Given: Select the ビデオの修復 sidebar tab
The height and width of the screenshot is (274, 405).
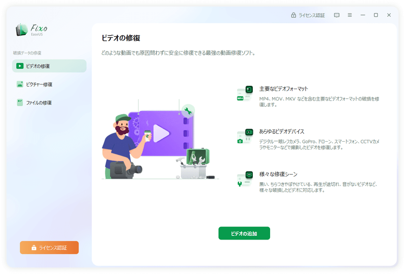Looking at the screenshot, I should [49, 66].
